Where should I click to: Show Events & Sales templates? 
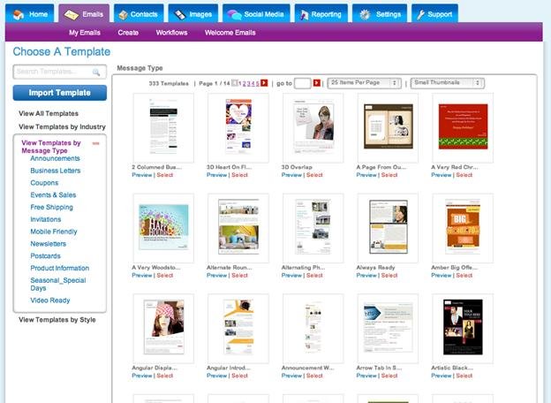53,194
